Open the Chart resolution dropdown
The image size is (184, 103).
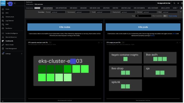(x=165, y=16)
